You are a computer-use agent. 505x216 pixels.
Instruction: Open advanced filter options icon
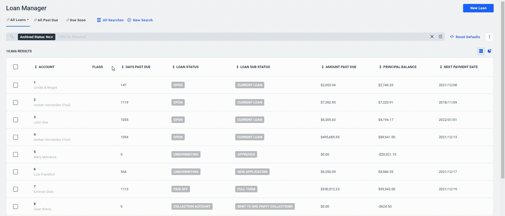point(440,37)
